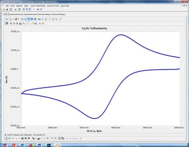Image resolution: width=189 pixels, height=147 pixels.
Task: Switch to the Chart tab
Action: tap(6, 14)
